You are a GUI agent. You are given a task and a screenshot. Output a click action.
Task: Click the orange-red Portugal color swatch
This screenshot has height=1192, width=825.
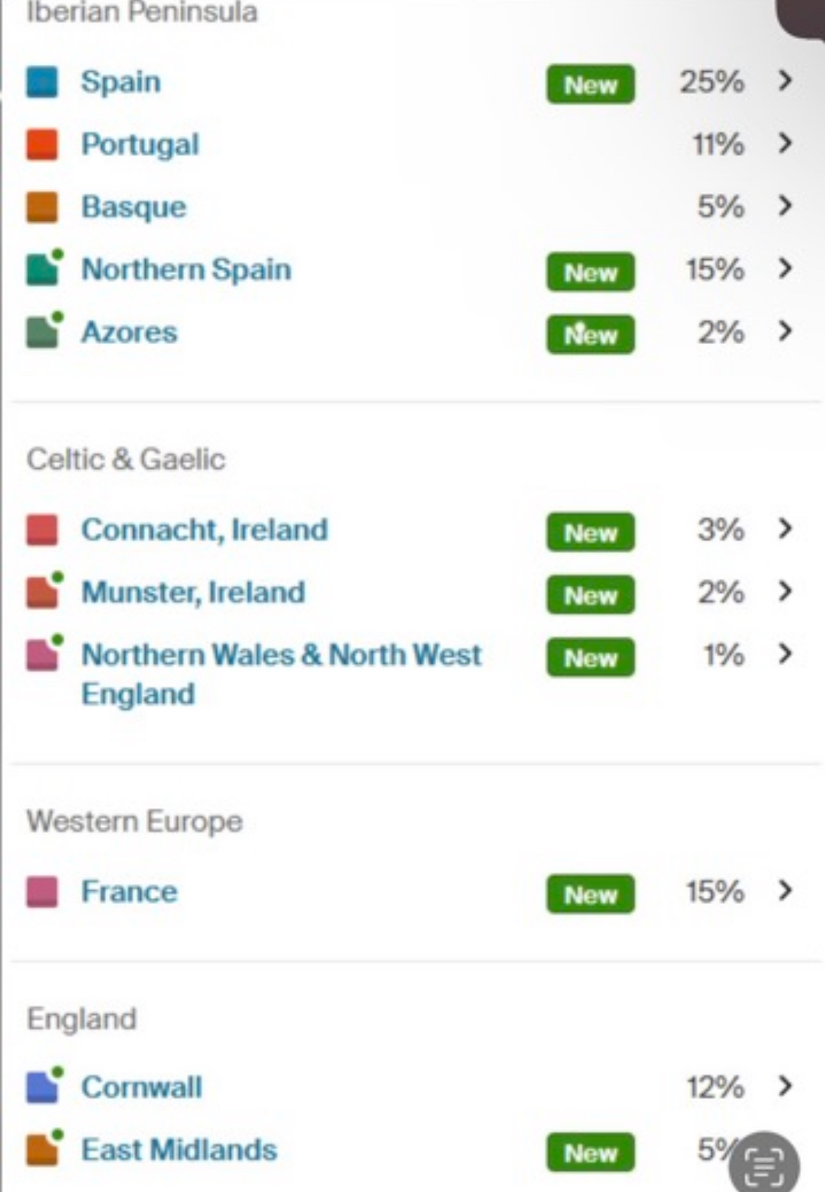click(x=42, y=144)
